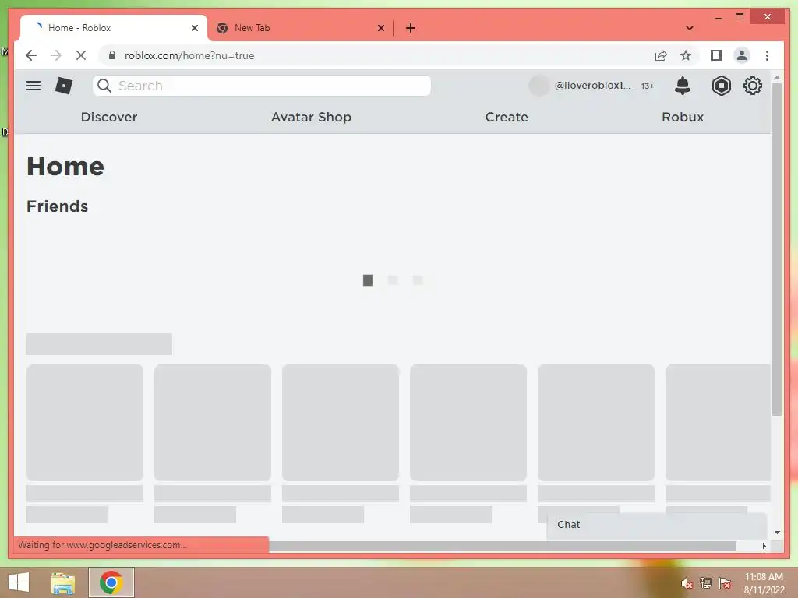The width and height of the screenshot is (798, 598).
Task: Switch to Home - Roblox tab
Action: [113, 28]
